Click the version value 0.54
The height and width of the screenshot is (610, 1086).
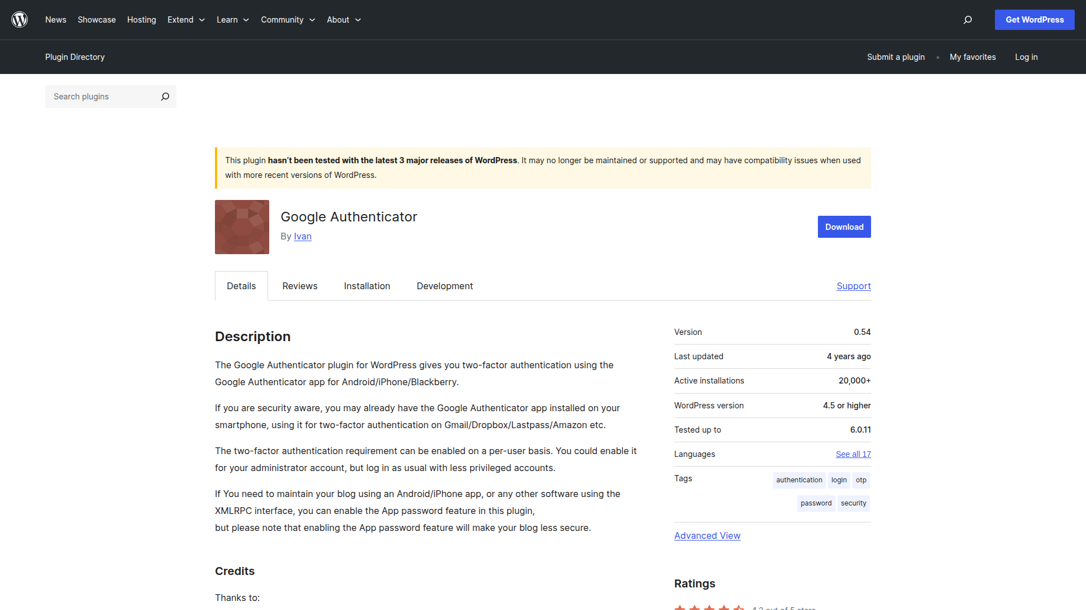pos(862,332)
